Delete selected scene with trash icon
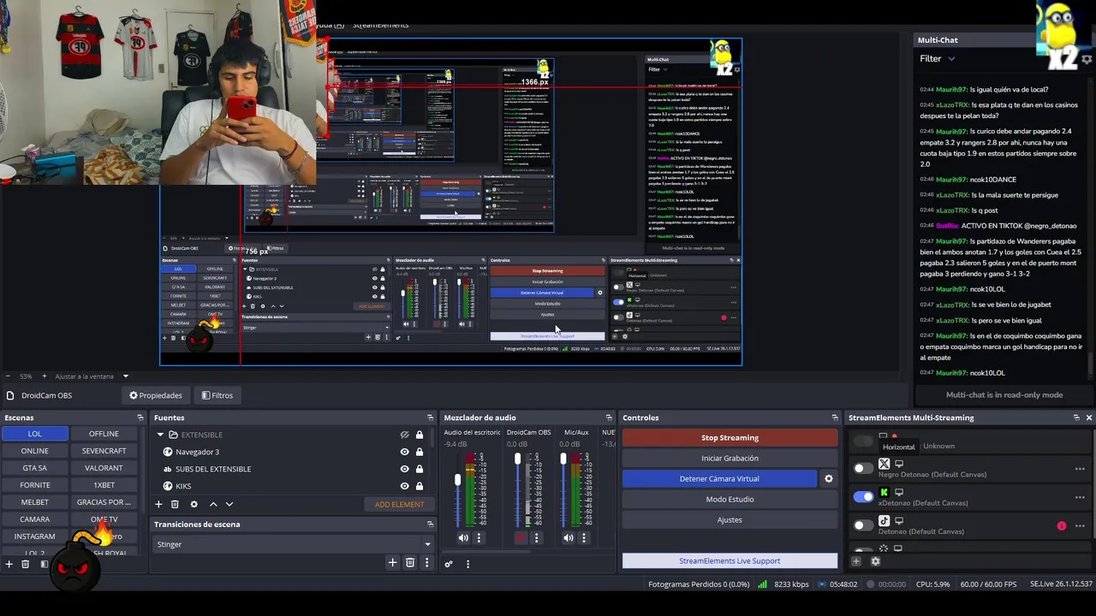Screen dimensions: 1096x616 [26, 564]
